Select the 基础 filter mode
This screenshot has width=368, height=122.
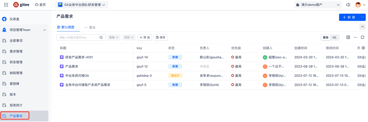325,38
